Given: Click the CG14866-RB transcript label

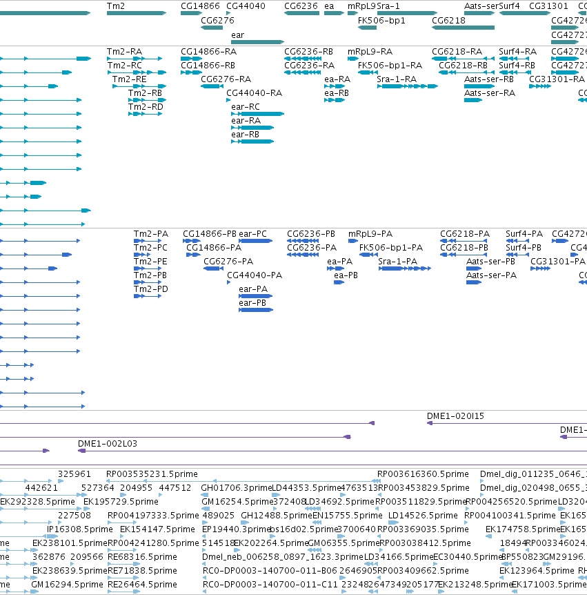Looking at the screenshot, I should point(208,66).
